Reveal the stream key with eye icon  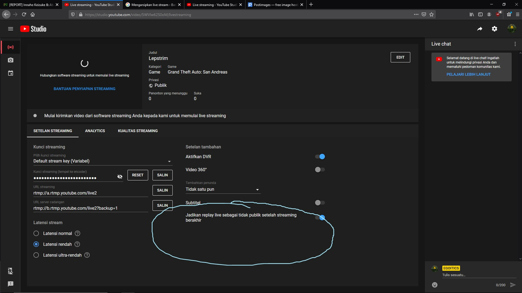tap(120, 177)
